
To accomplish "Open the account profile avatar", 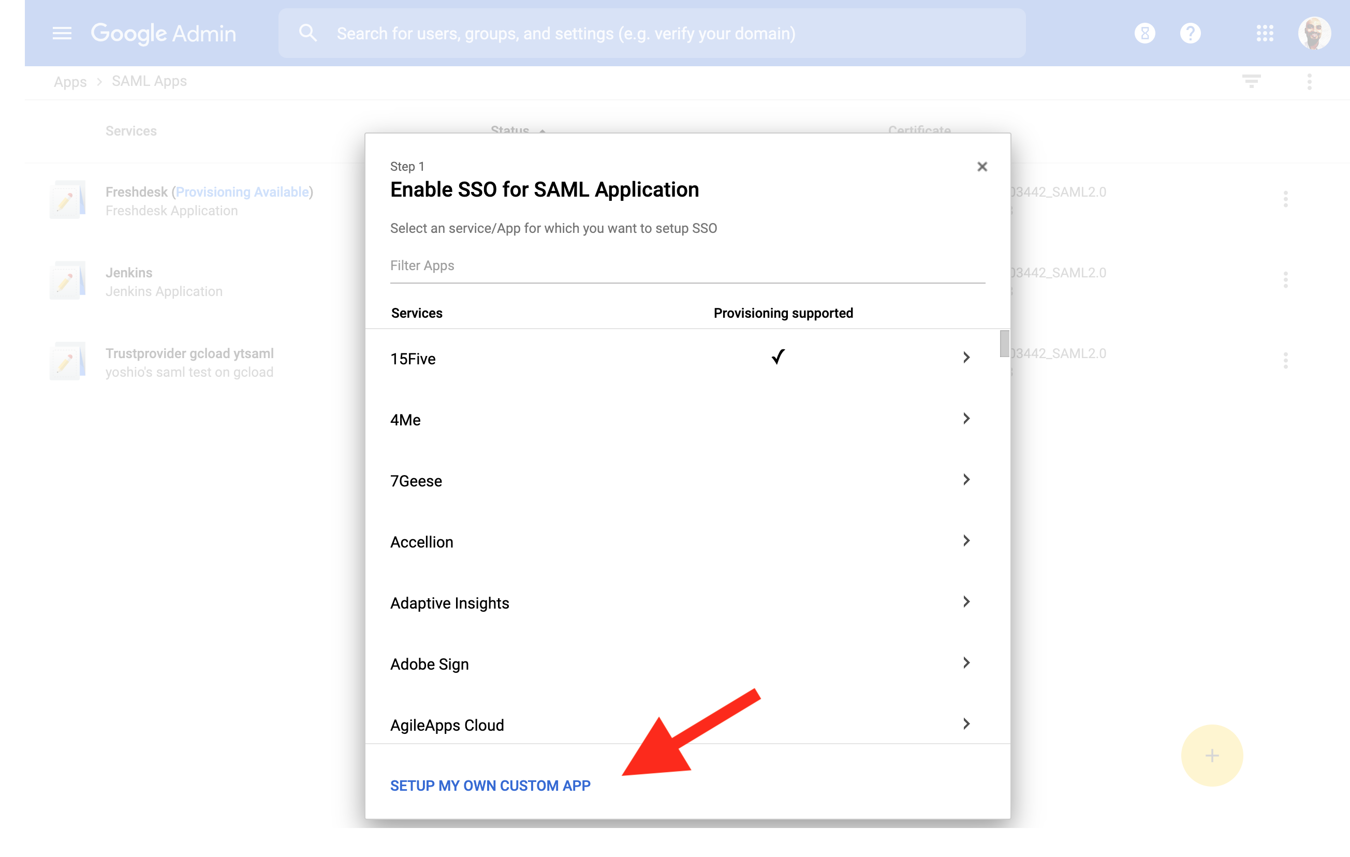I will [1314, 34].
